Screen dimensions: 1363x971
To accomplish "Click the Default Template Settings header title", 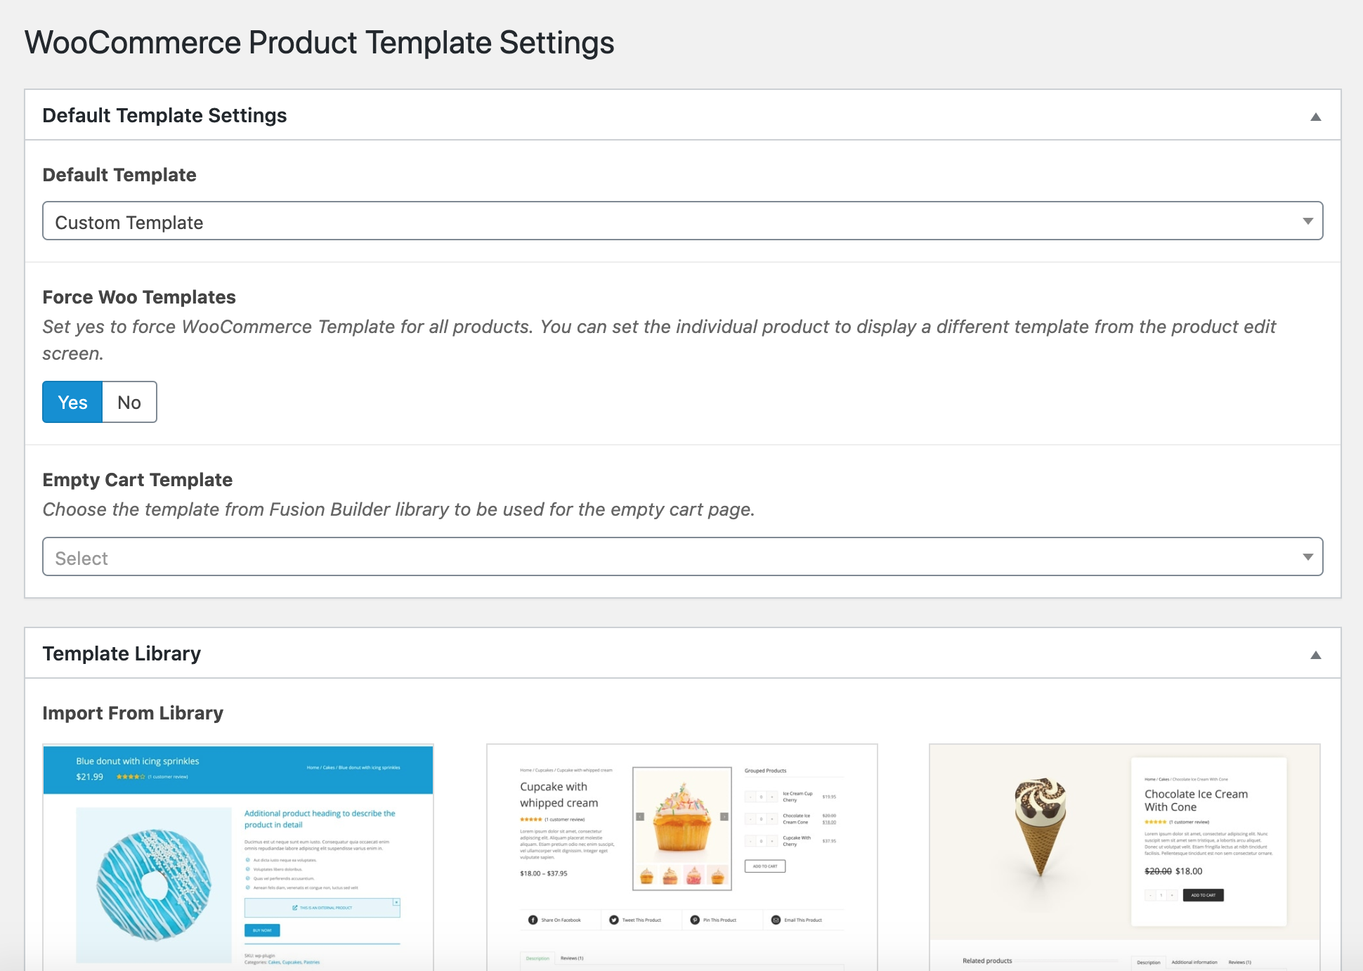I will click(x=164, y=115).
